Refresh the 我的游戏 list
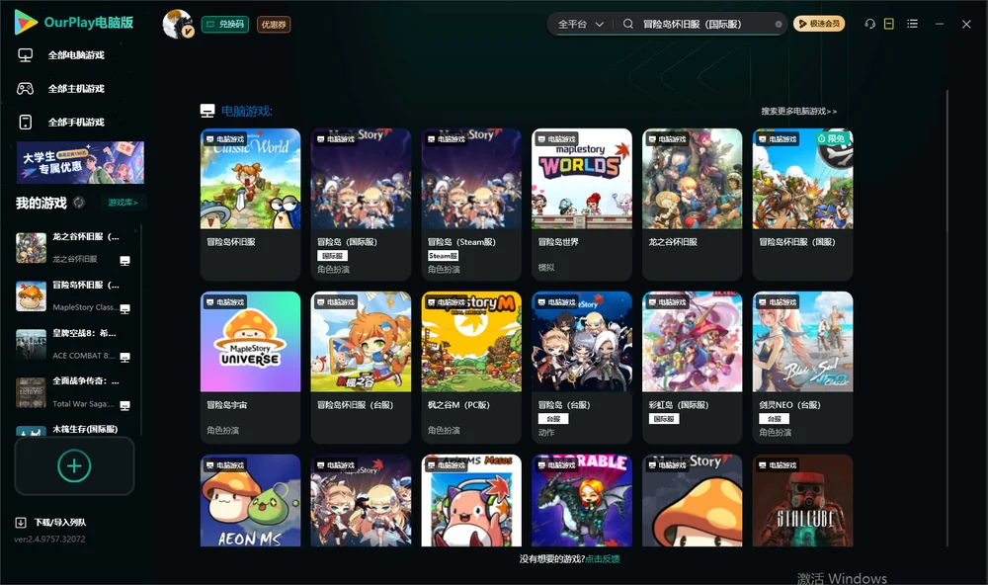The width and height of the screenshot is (988, 585). [79, 203]
